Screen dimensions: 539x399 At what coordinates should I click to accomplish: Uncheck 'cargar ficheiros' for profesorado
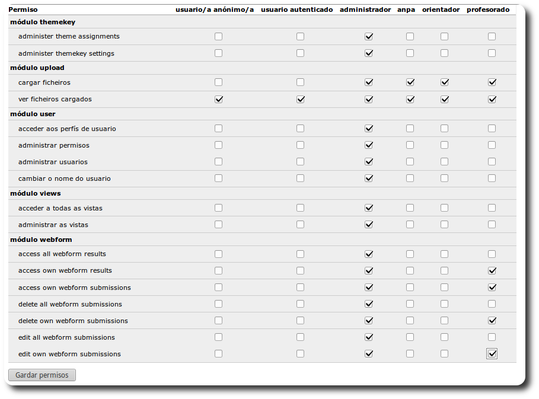point(492,82)
